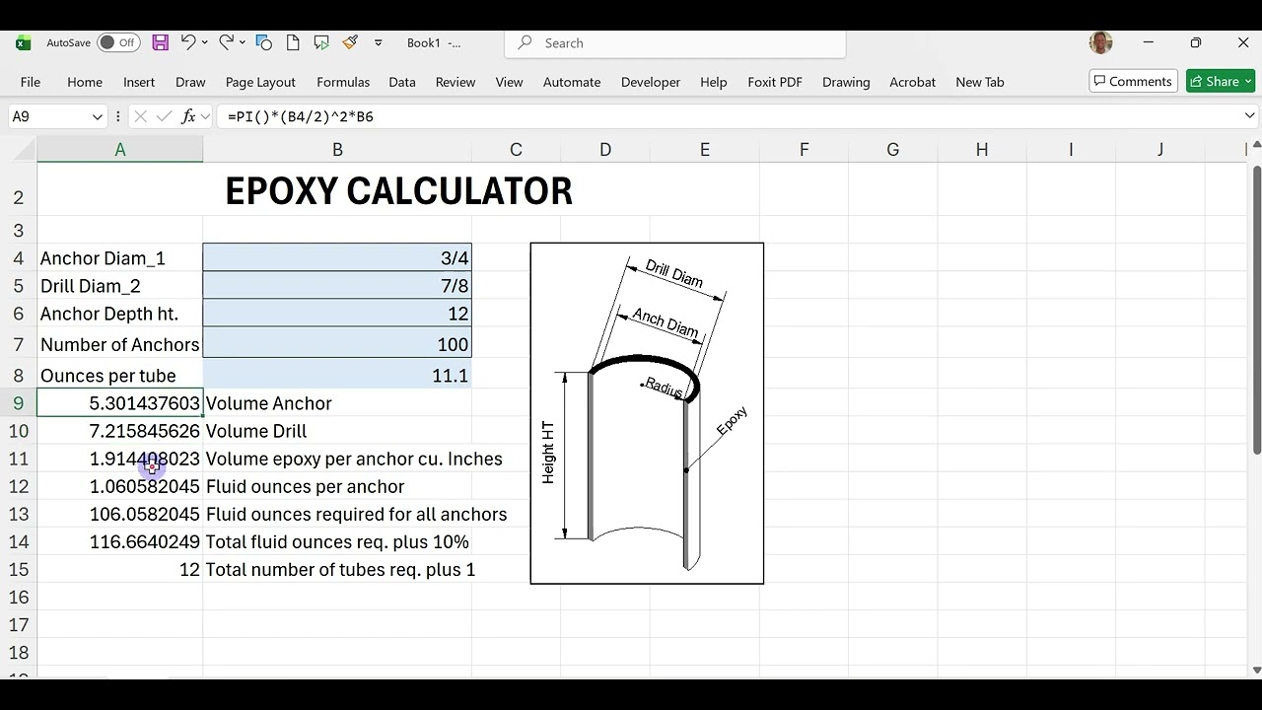Click the green Share button
The height and width of the screenshot is (710, 1262).
click(x=1221, y=82)
